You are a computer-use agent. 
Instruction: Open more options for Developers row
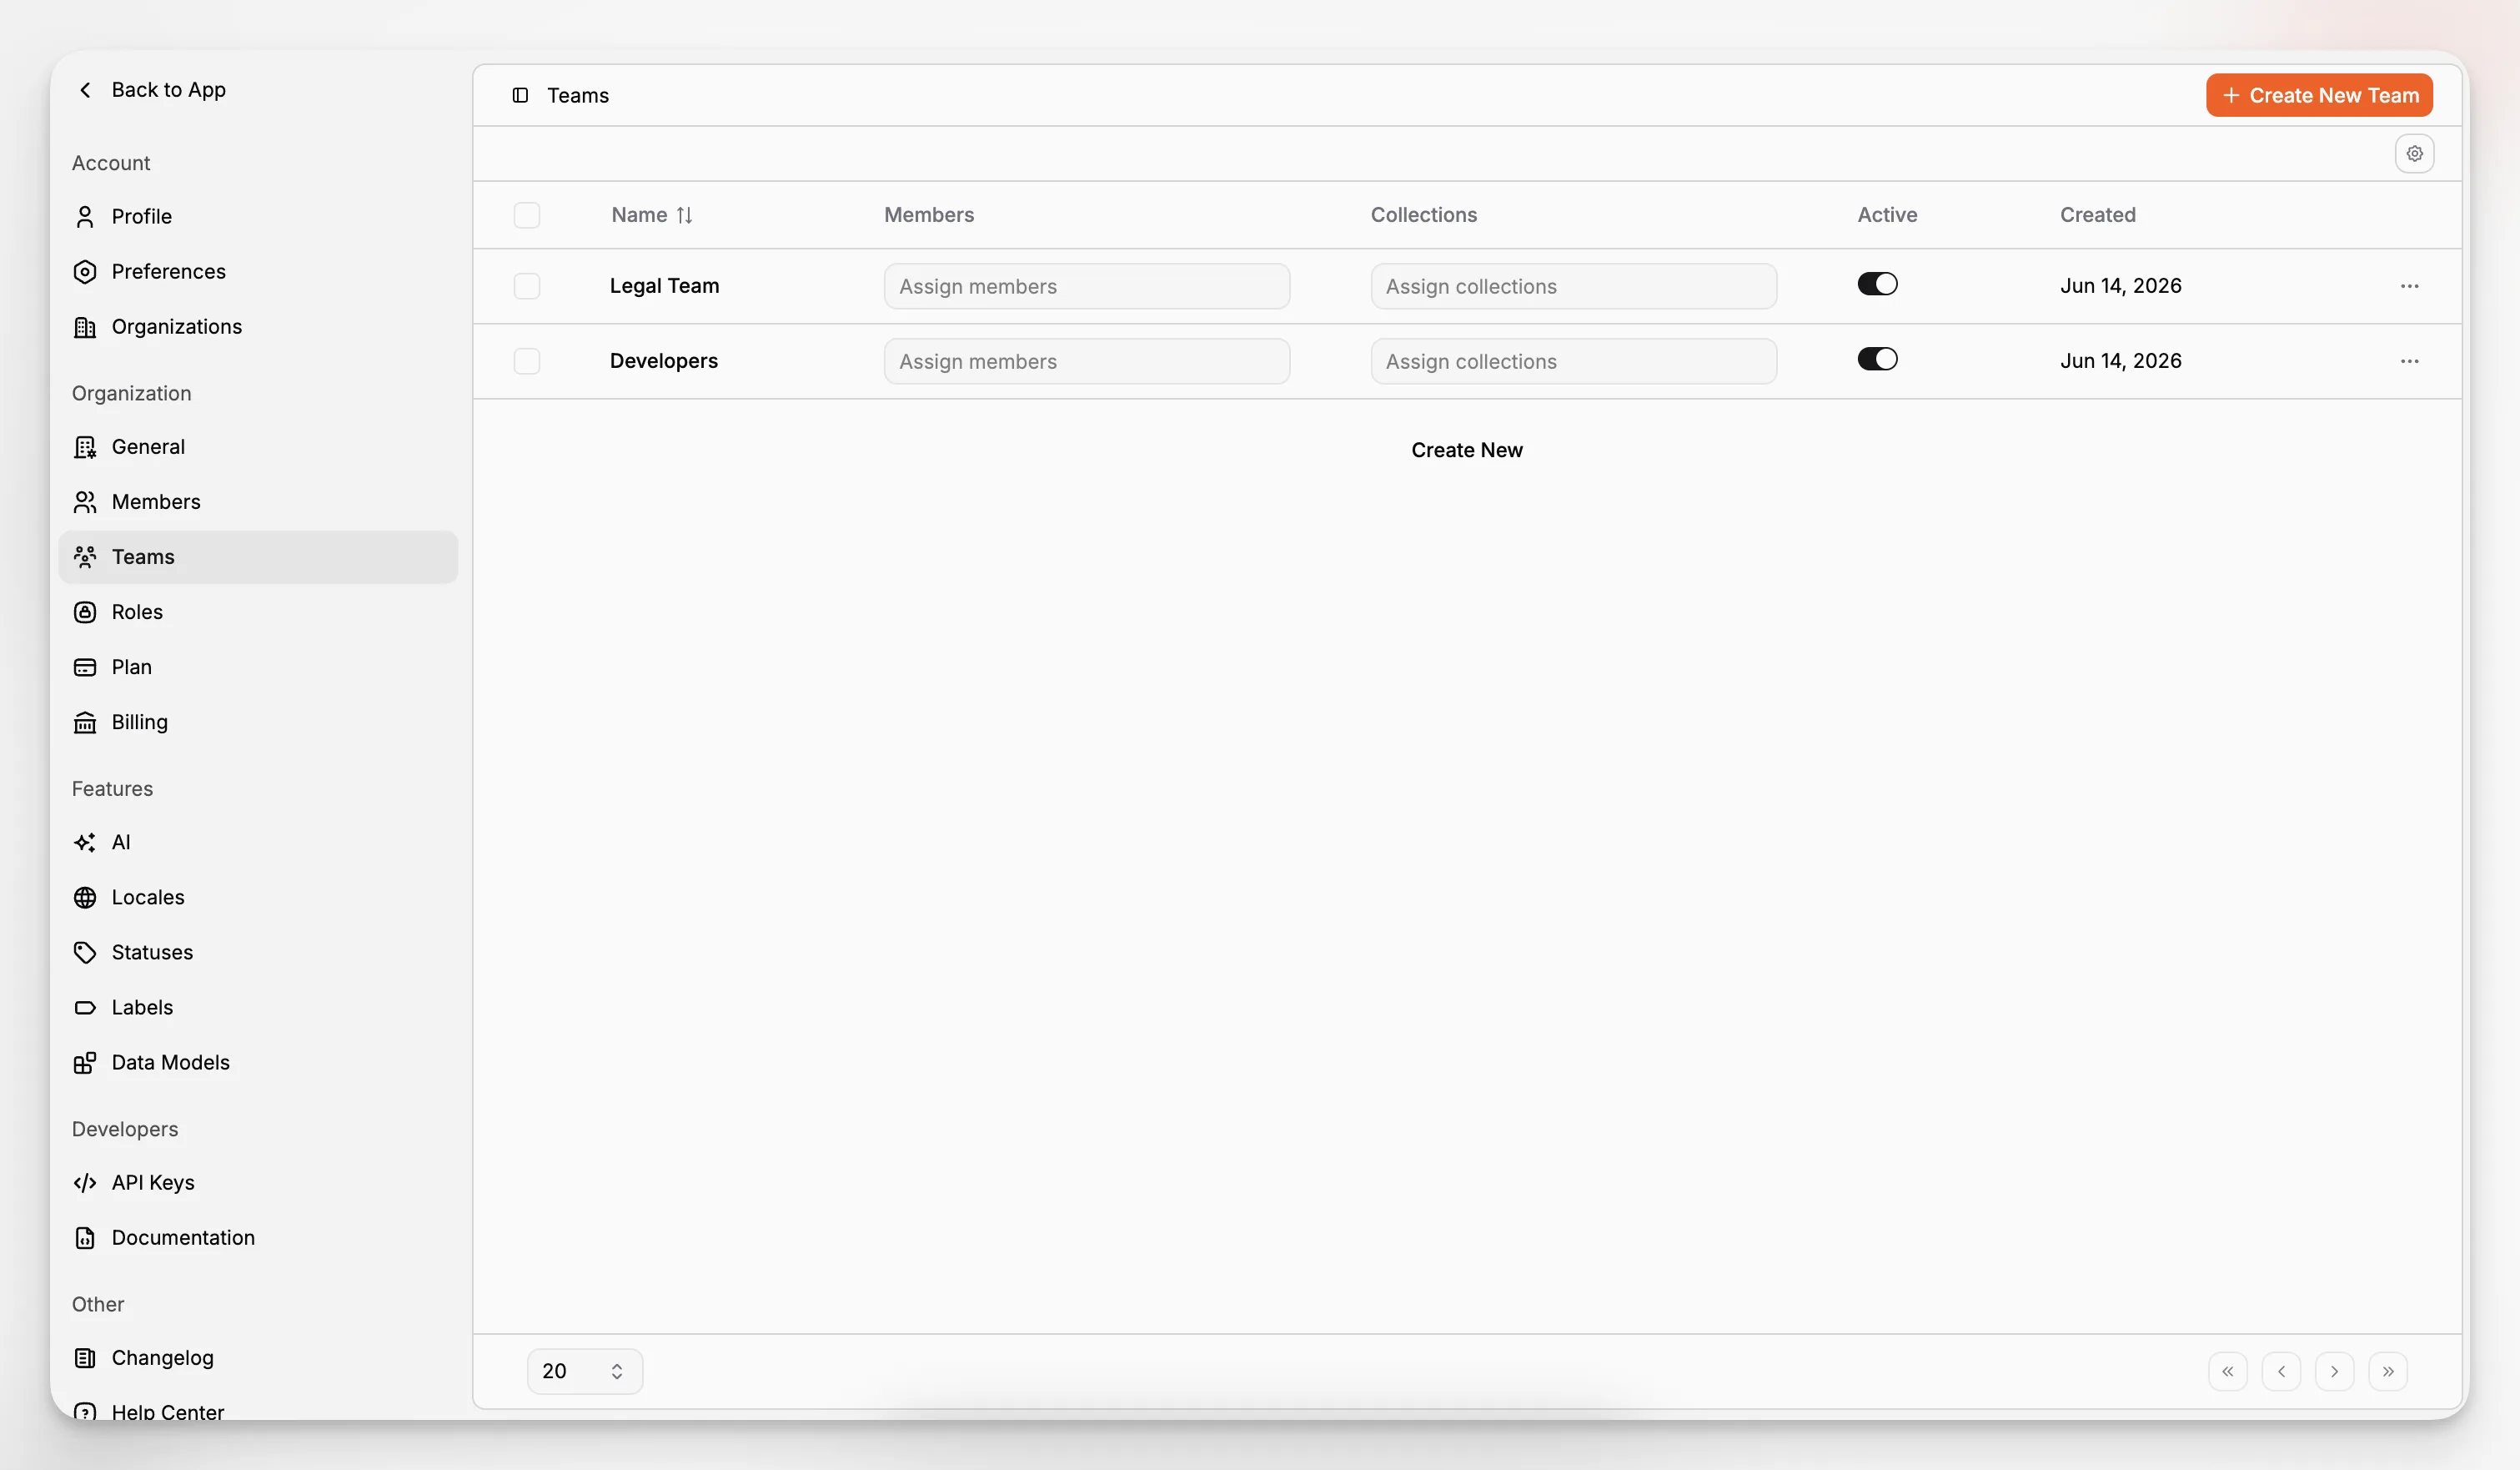[x=2409, y=361]
